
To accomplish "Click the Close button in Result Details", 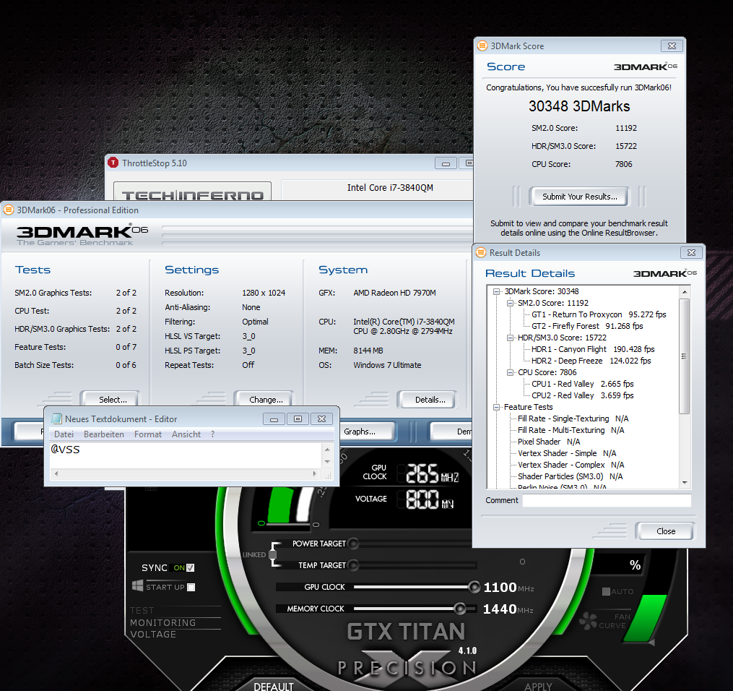I will click(666, 531).
